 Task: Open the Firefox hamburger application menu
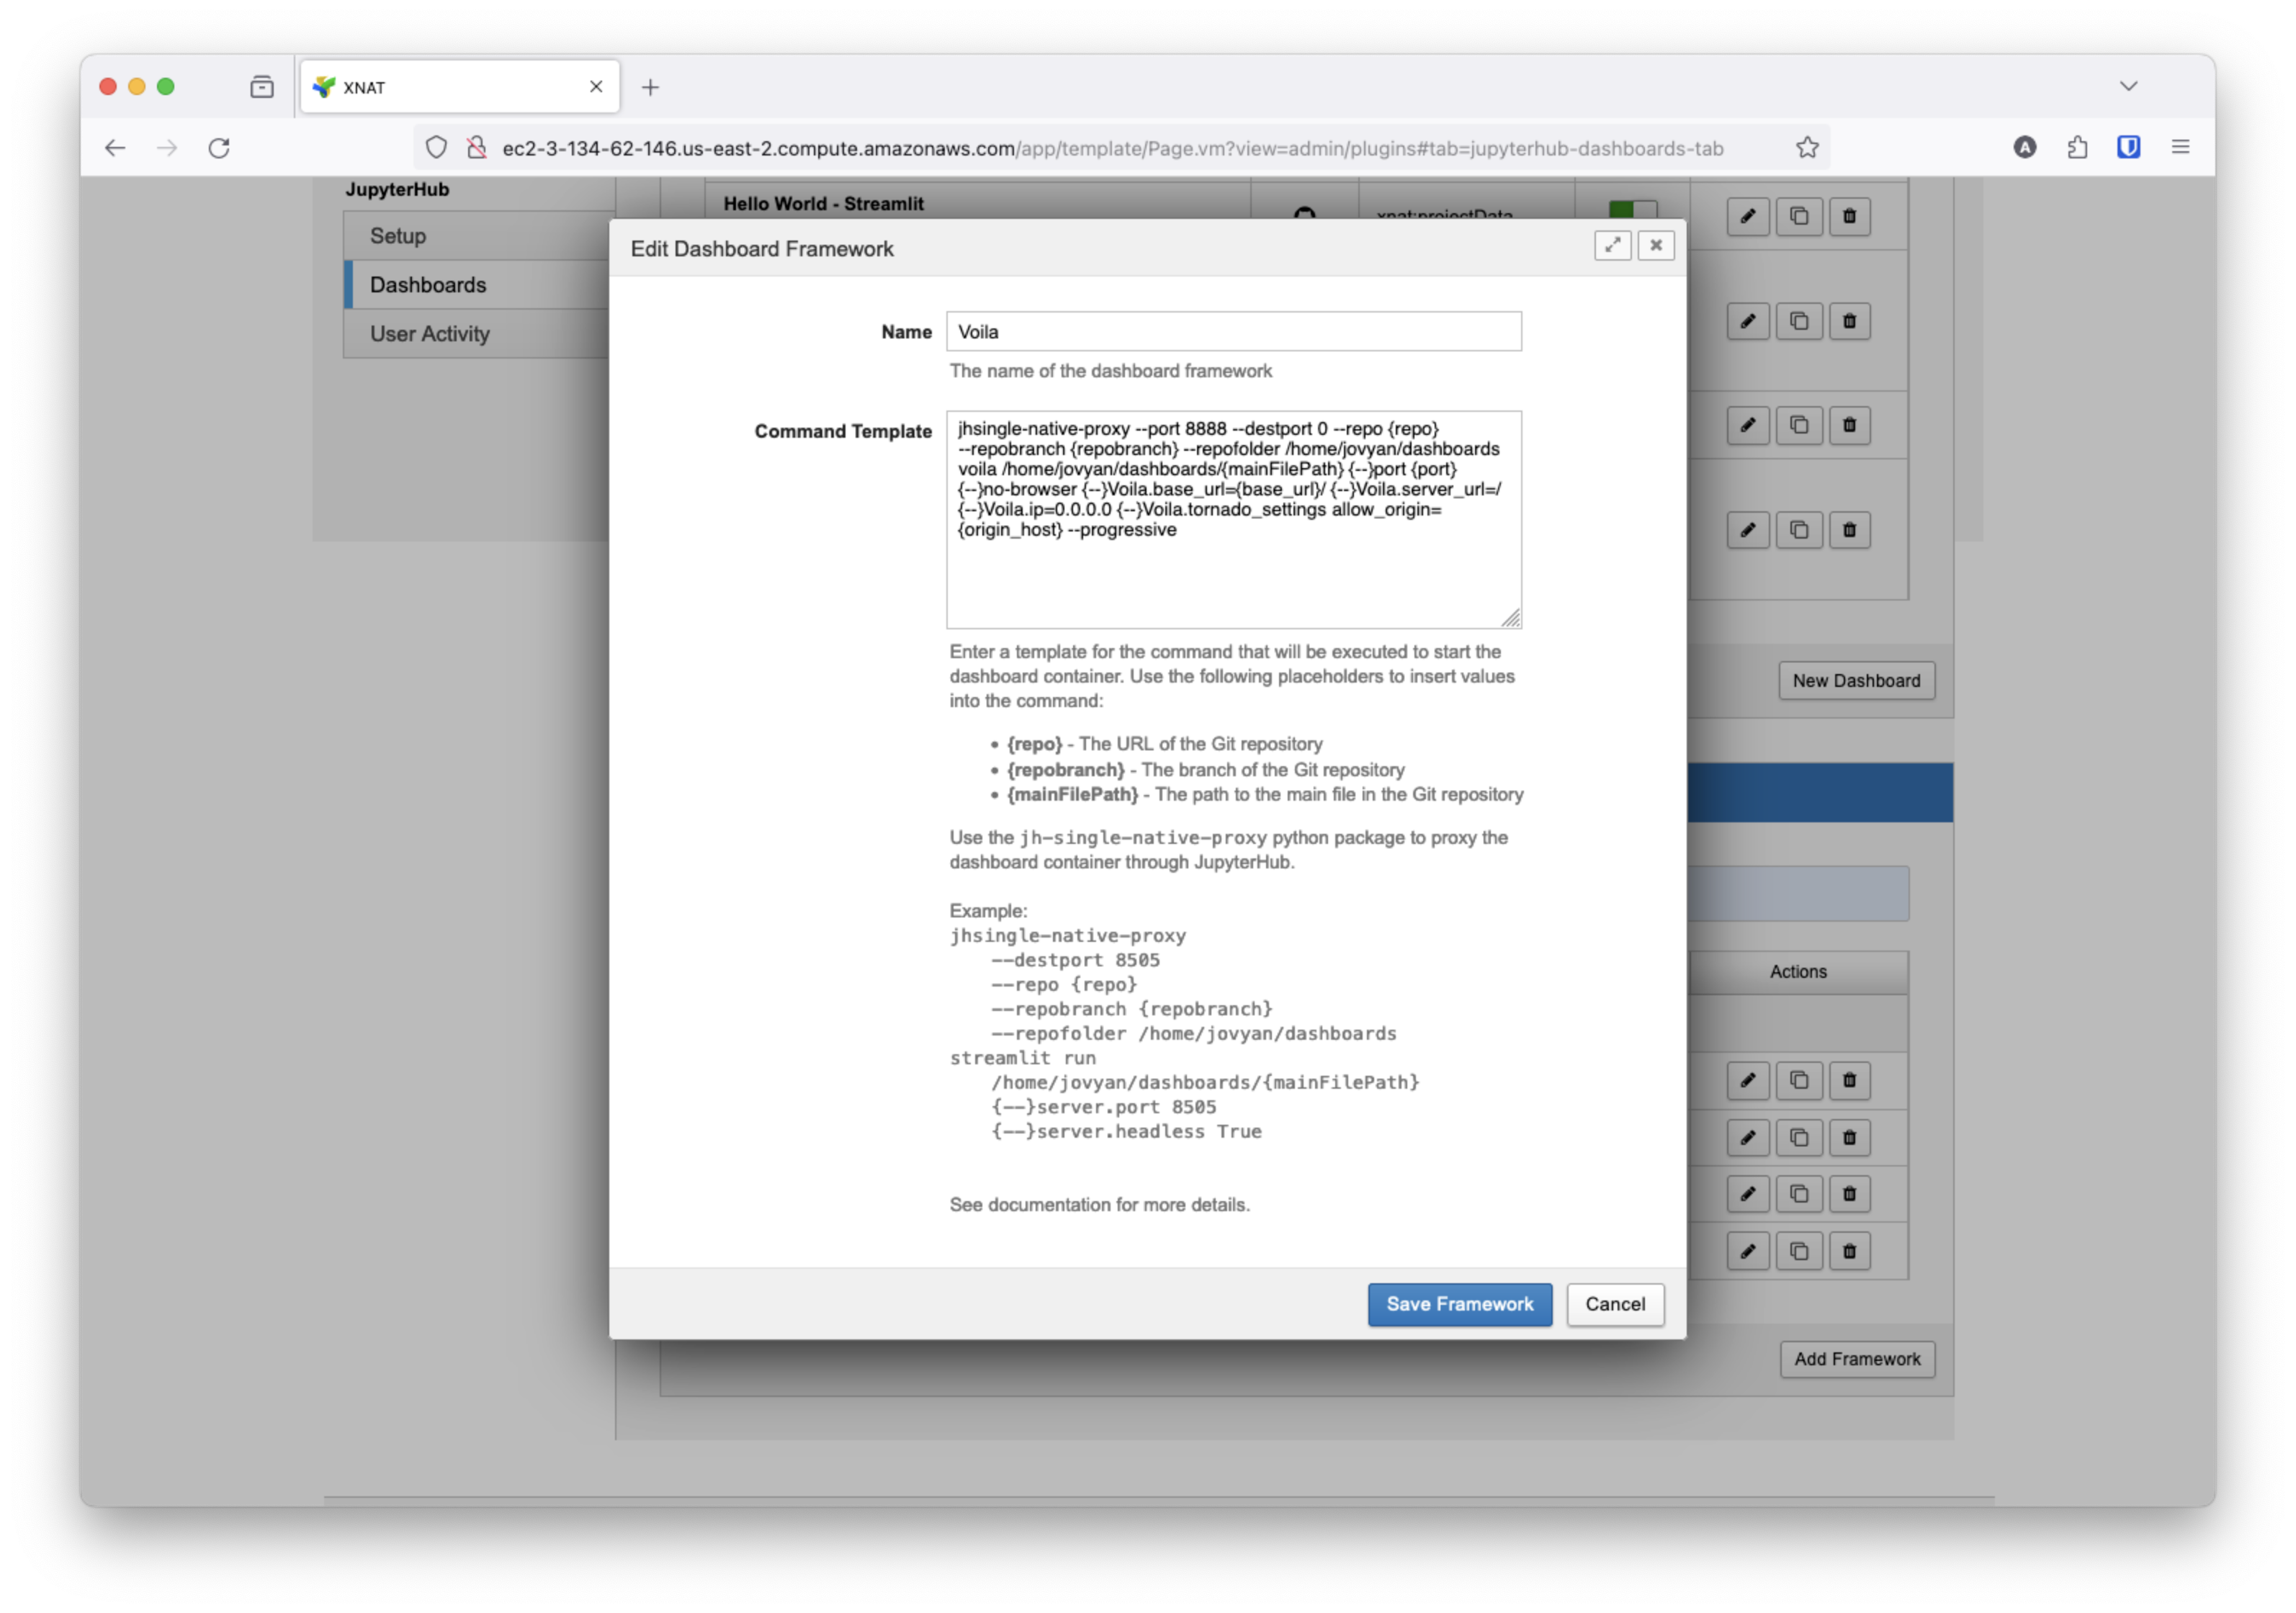[2180, 148]
